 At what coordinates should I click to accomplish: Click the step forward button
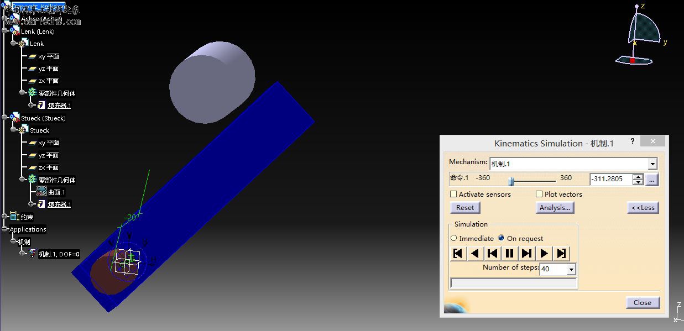pos(526,254)
